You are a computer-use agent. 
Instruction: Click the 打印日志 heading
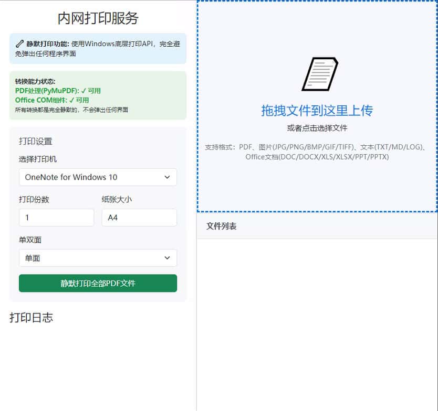pyautogui.click(x=32, y=317)
